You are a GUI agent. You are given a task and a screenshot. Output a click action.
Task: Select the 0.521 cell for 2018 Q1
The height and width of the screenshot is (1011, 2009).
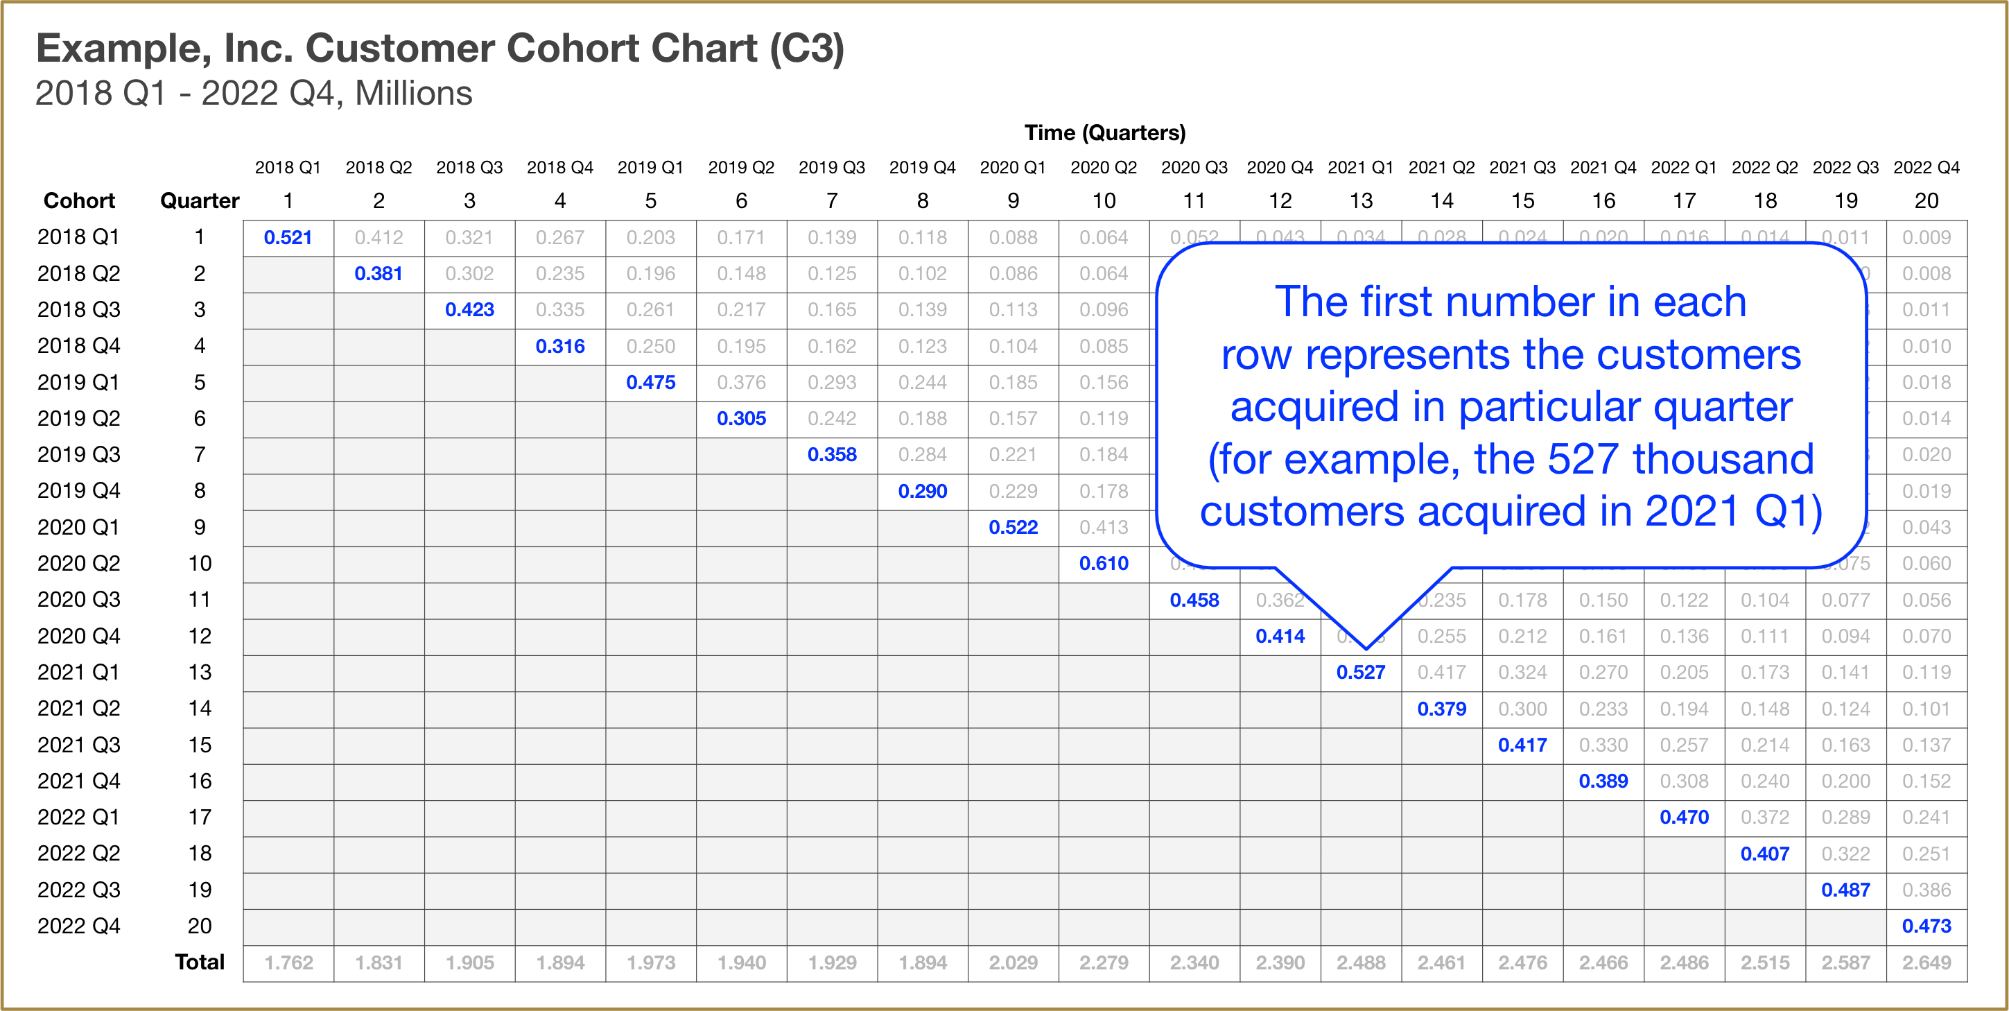[288, 237]
